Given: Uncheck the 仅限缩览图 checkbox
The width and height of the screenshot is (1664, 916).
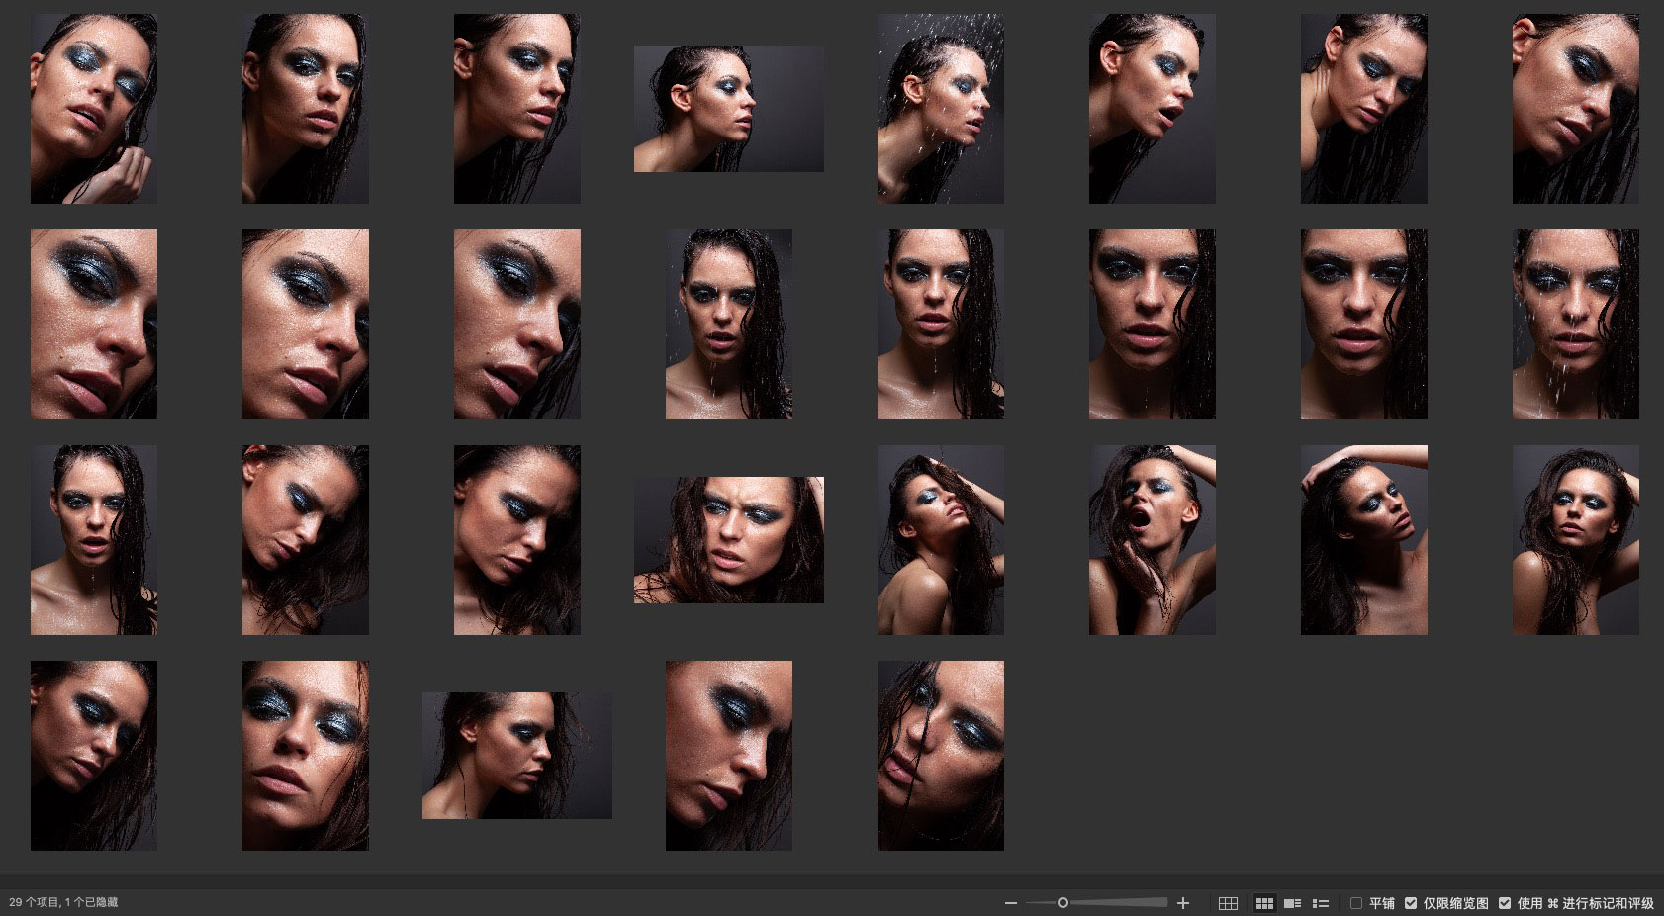Looking at the screenshot, I should tap(1411, 903).
